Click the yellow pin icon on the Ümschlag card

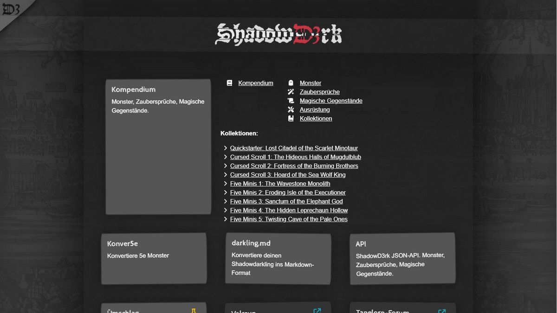(194, 309)
